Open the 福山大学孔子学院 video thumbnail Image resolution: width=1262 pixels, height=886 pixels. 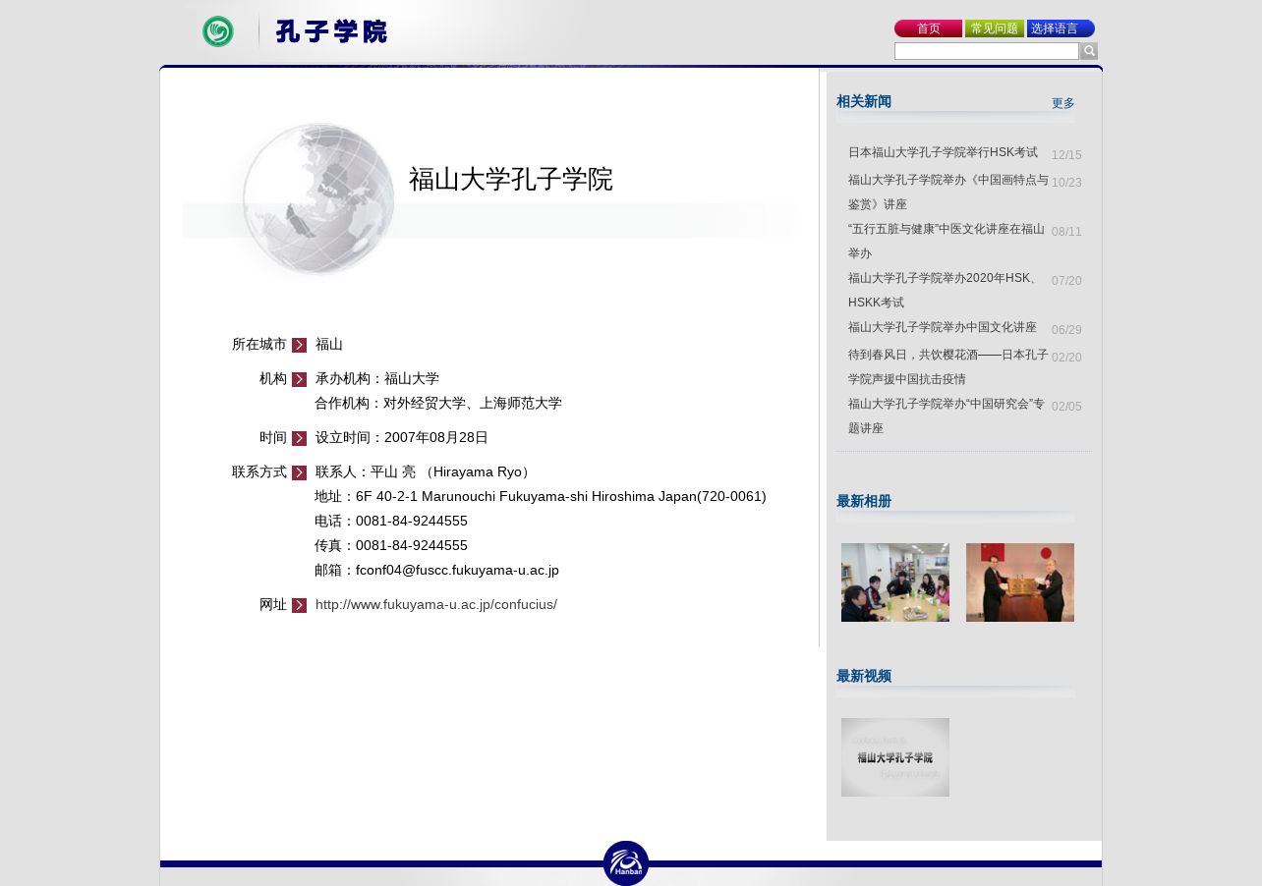[x=895, y=757]
